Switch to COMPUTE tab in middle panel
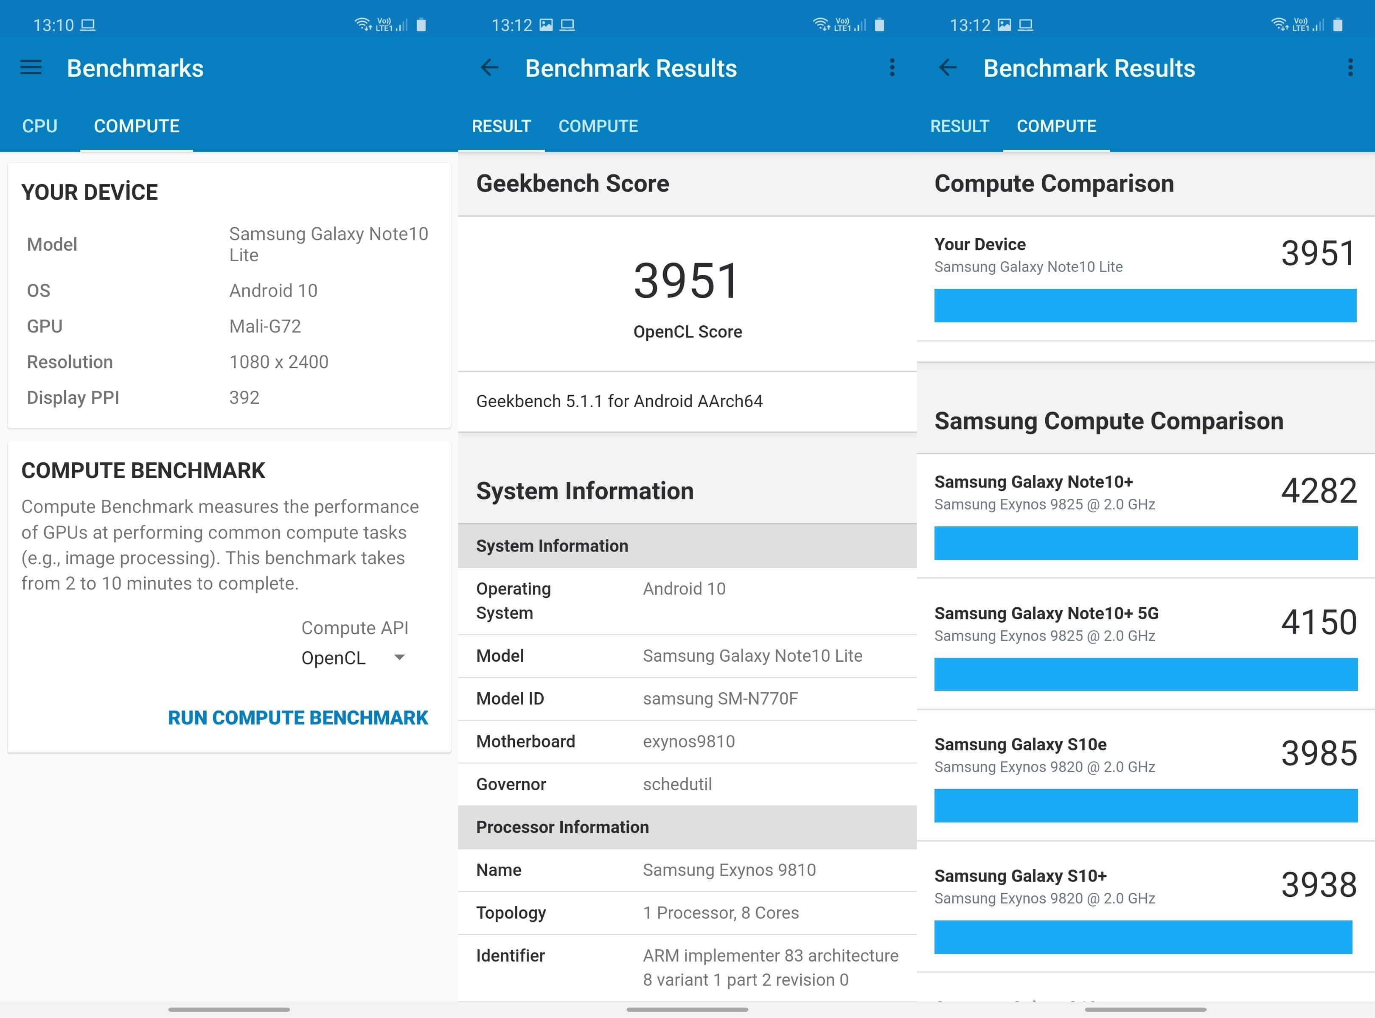1375x1018 pixels. (x=598, y=126)
